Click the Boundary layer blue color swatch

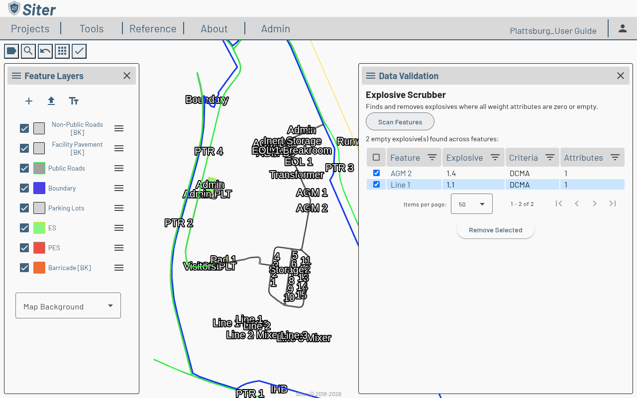click(39, 188)
